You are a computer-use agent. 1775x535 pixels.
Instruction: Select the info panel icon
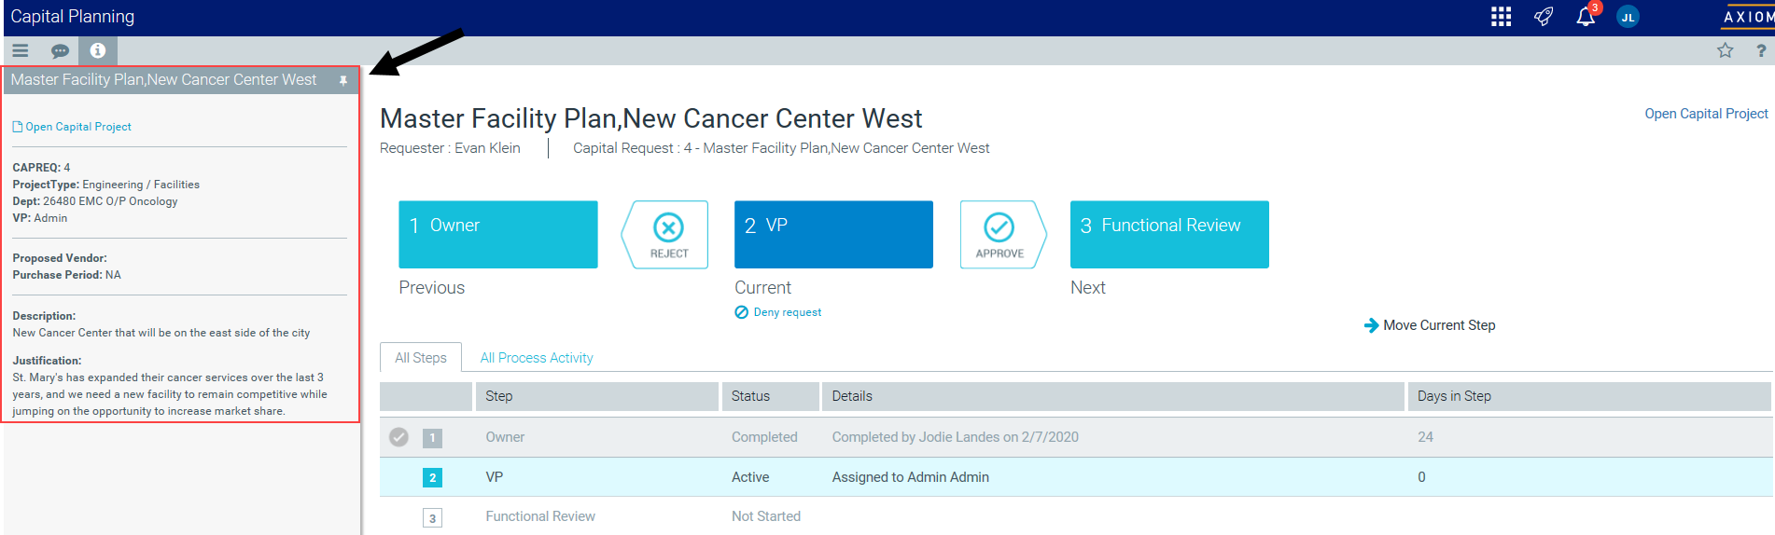pos(98,50)
